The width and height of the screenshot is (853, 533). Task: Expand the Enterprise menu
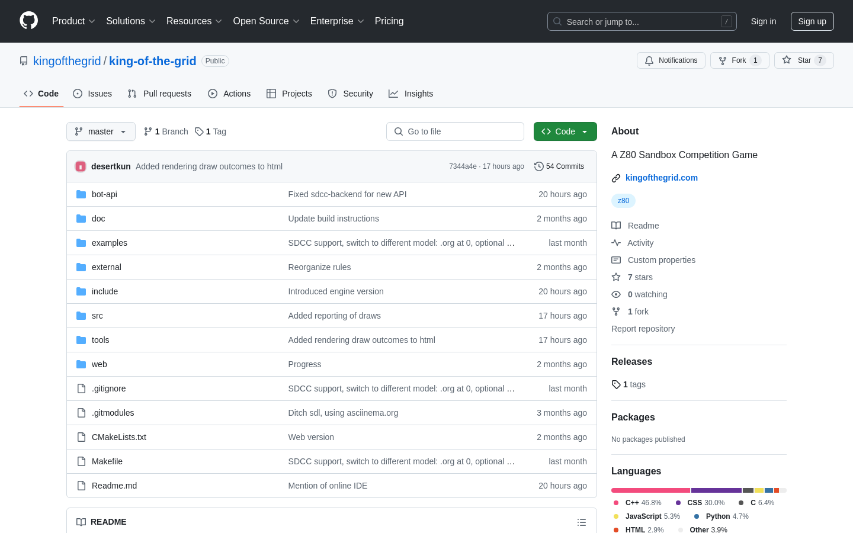coord(337,21)
